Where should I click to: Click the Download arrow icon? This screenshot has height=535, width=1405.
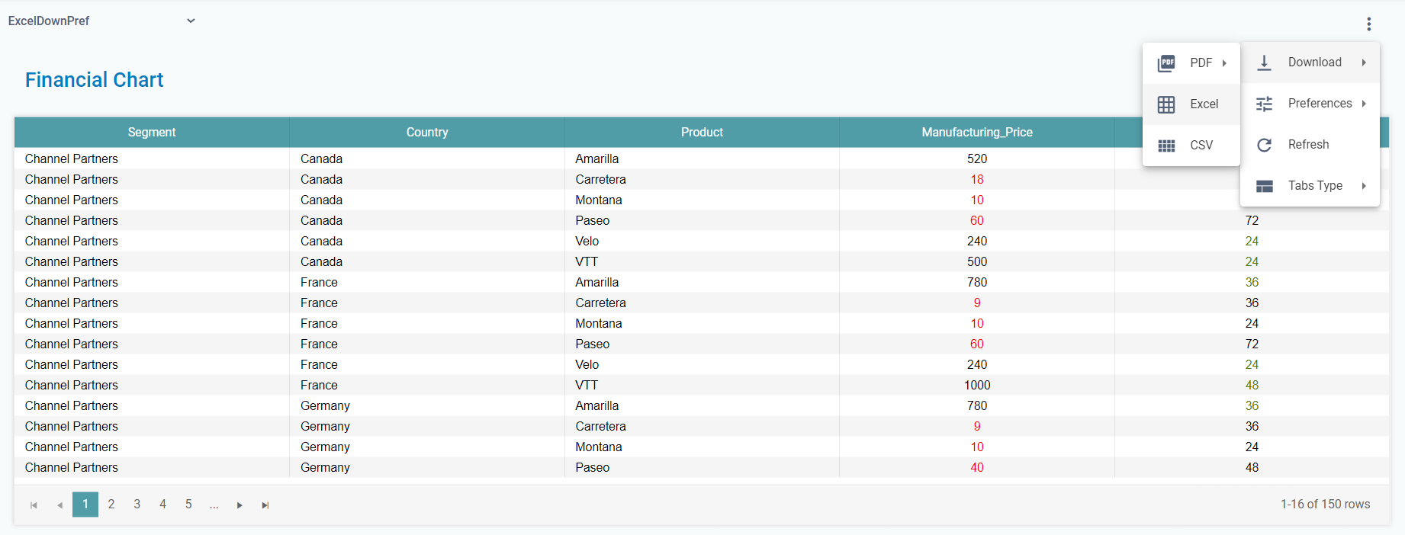(1264, 62)
